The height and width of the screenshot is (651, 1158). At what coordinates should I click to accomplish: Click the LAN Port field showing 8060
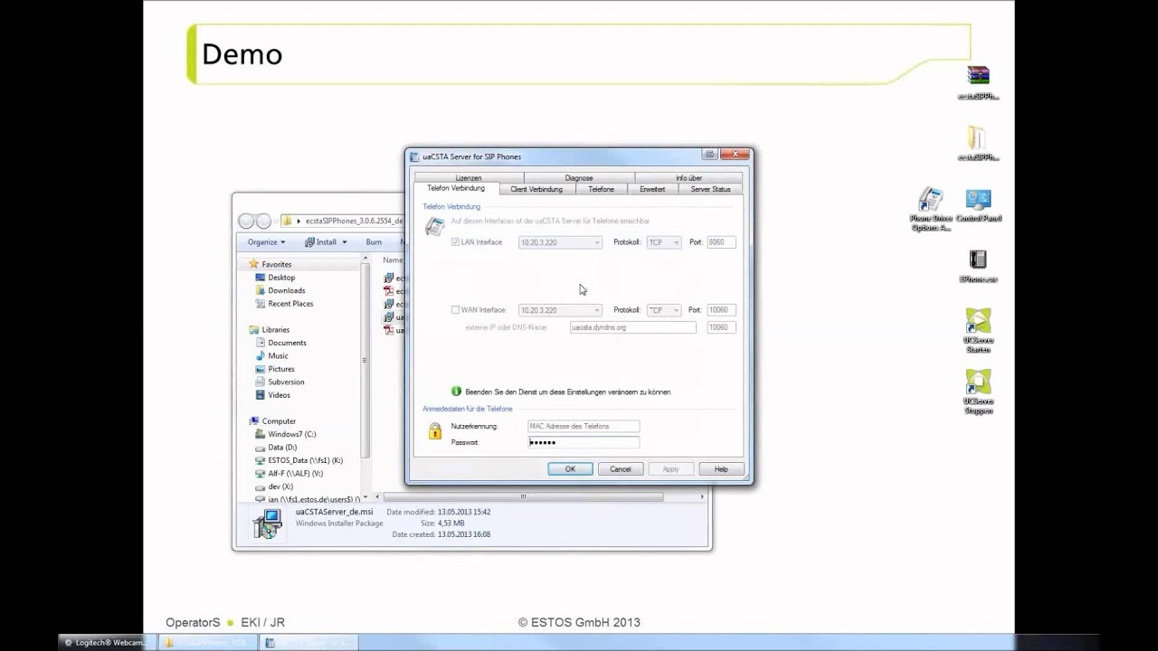point(721,242)
